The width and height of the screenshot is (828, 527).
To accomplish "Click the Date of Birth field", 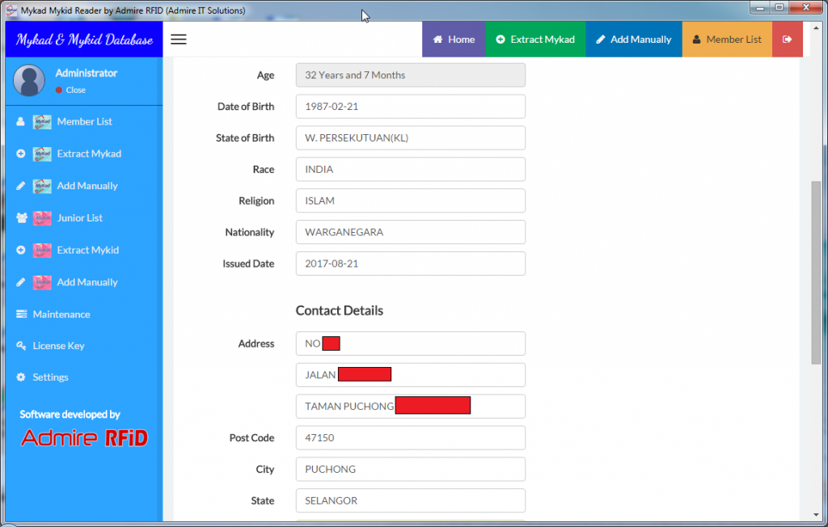I will tap(410, 107).
